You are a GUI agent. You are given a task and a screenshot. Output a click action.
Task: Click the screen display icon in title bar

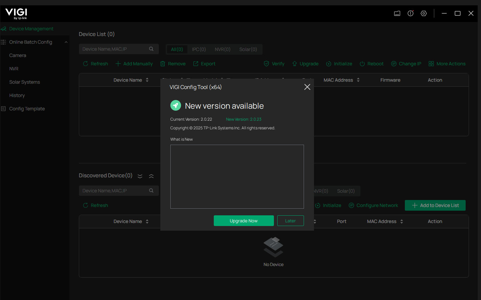click(397, 13)
